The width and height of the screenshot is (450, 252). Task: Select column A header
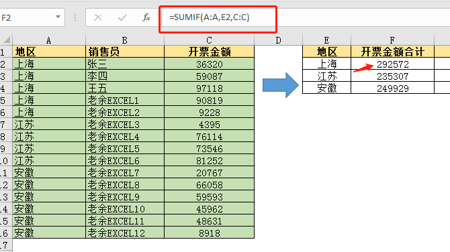click(49, 40)
